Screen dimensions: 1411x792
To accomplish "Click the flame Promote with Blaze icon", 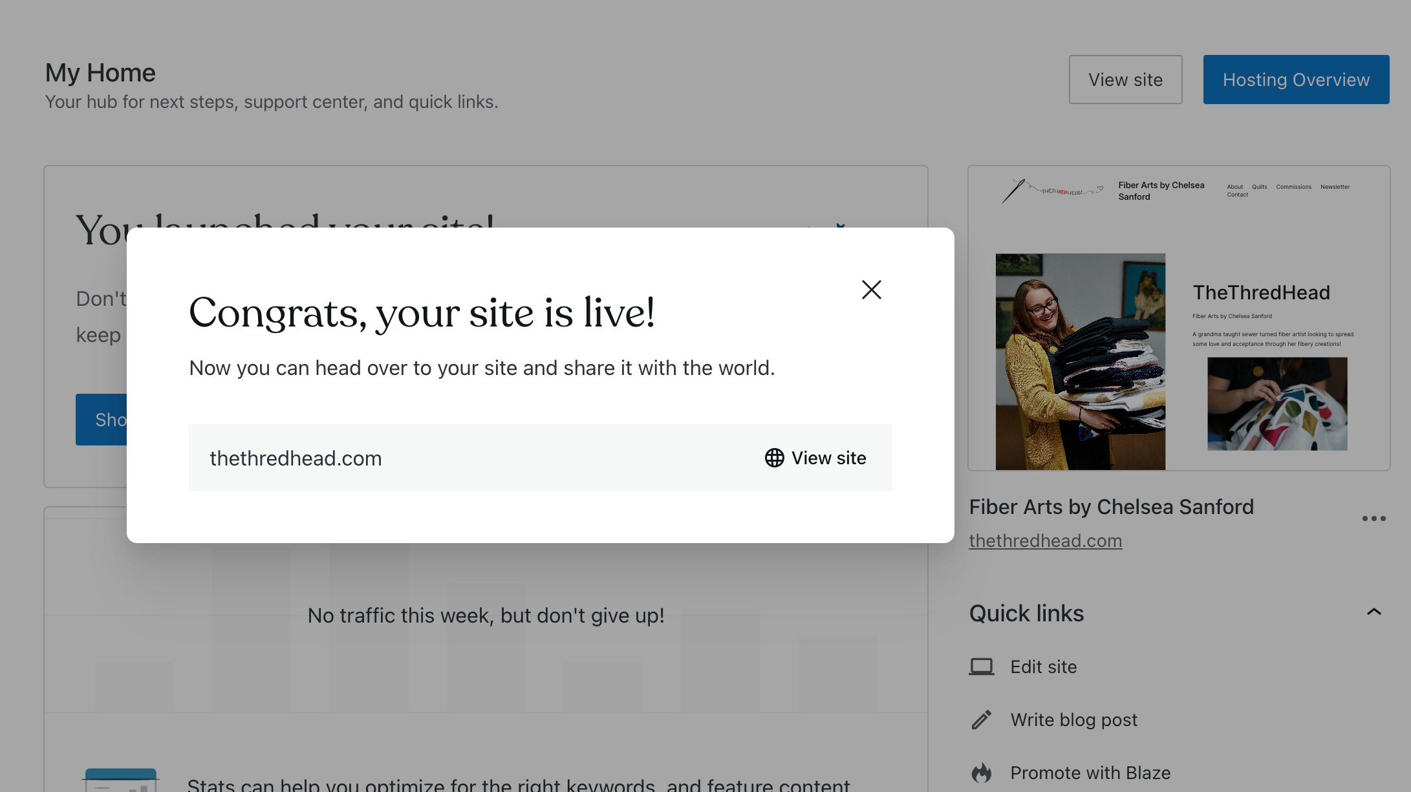I will [981, 773].
